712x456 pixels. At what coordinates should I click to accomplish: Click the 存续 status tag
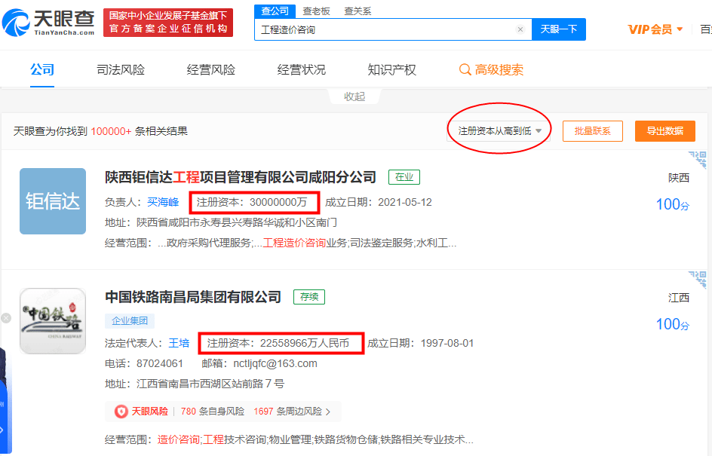[309, 297]
